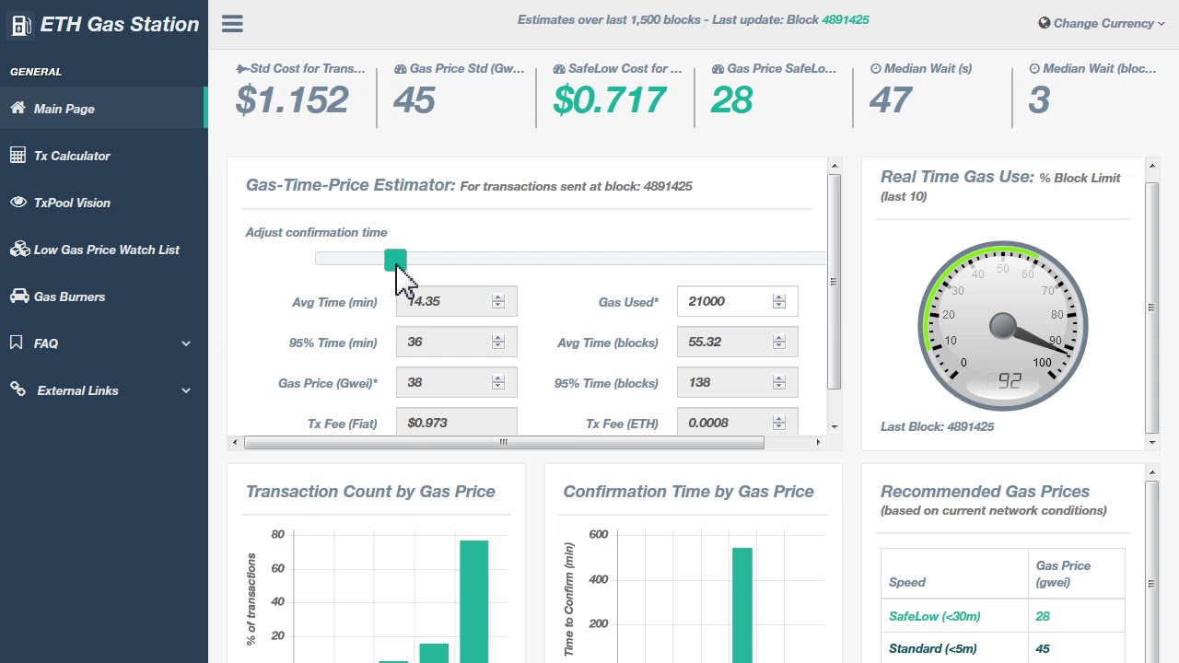Click the real-time gas use gauge
1179x663 pixels.
coord(1003,326)
